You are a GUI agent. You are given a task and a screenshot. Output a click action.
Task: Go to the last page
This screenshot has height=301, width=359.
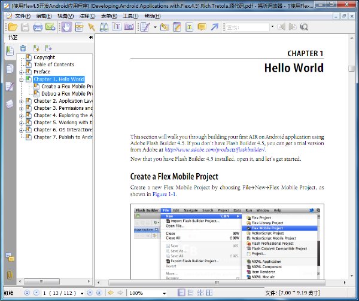pyautogui.click(x=99, y=293)
